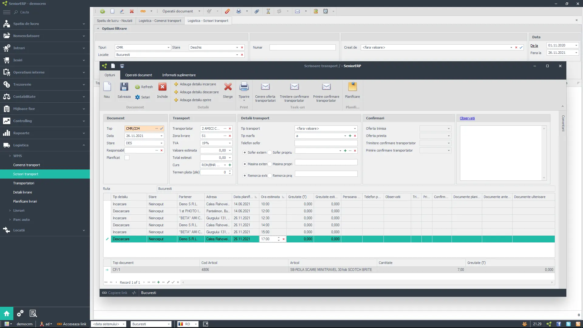
Task: Open the Locate Bucuresti dropdown
Action: (237, 54)
